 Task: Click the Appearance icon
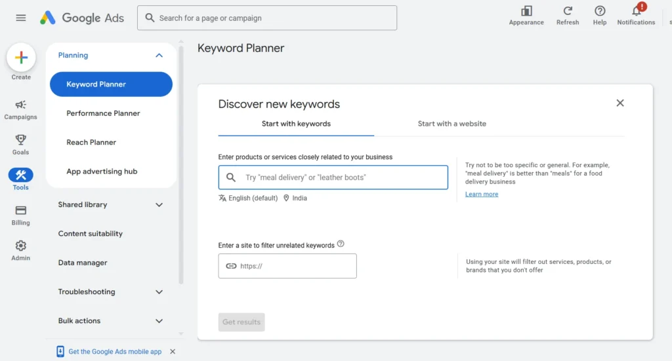click(526, 11)
